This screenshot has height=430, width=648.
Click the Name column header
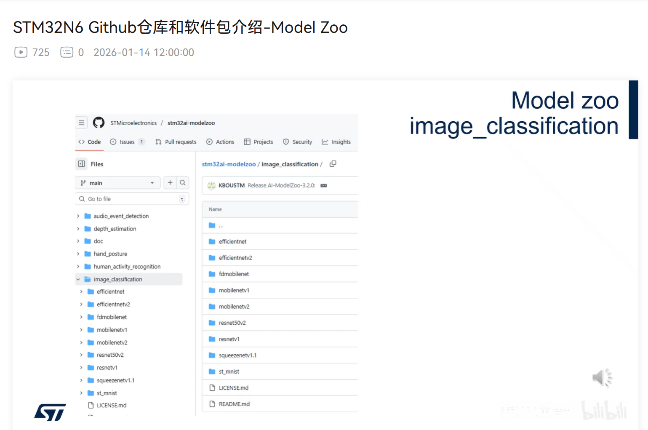(215, 209)
